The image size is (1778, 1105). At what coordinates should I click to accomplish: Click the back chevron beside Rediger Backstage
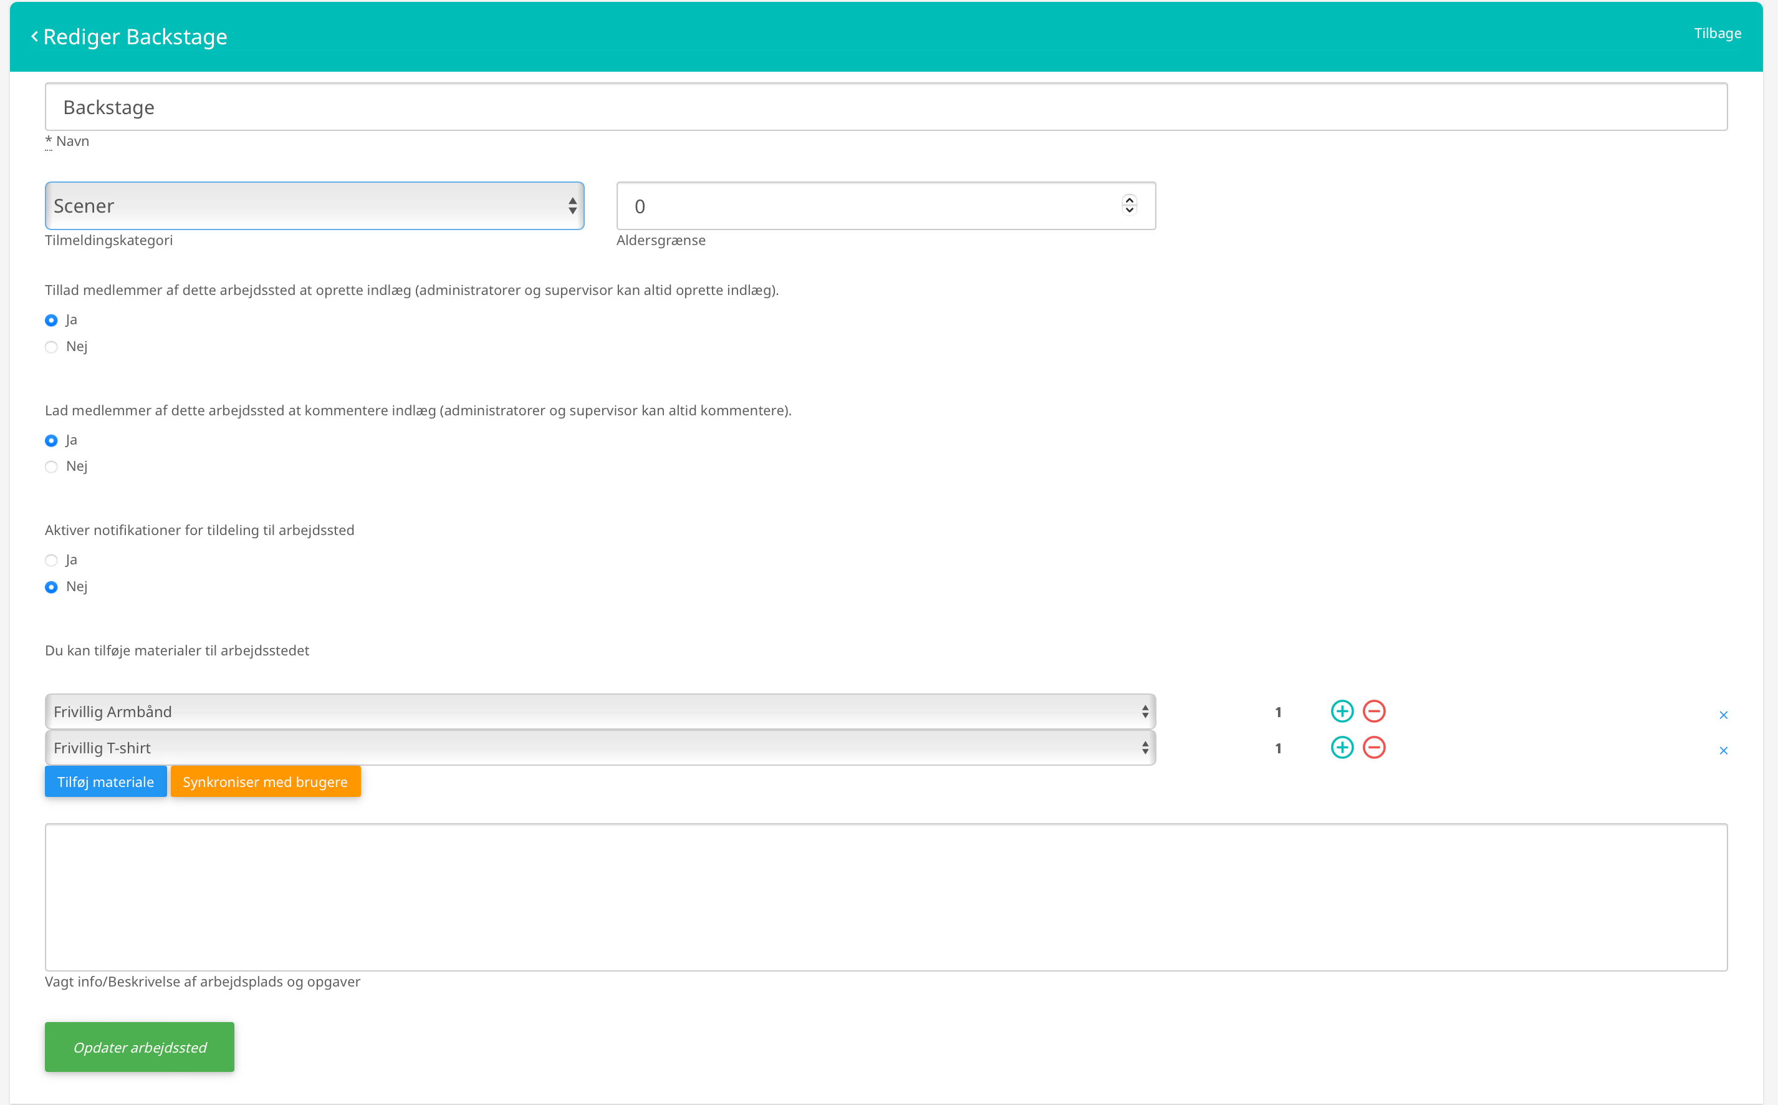pyautogui.click(x=34, y=37)
